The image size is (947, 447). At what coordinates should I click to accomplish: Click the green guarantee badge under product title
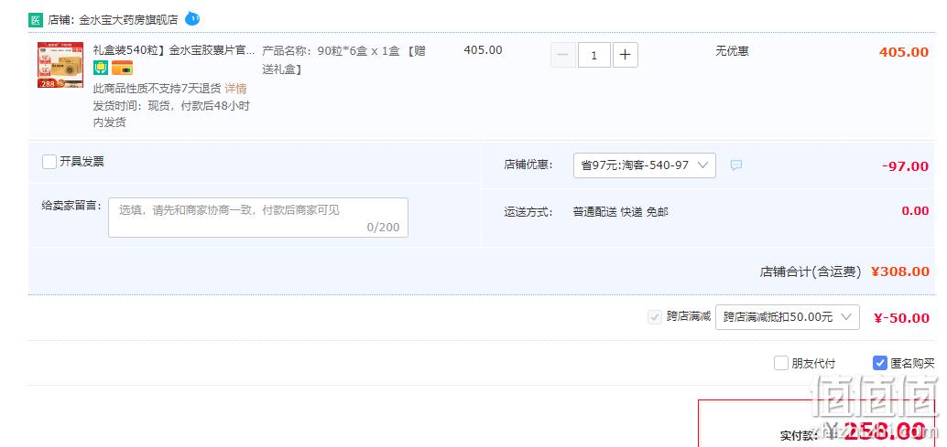[x=100, y=68]
